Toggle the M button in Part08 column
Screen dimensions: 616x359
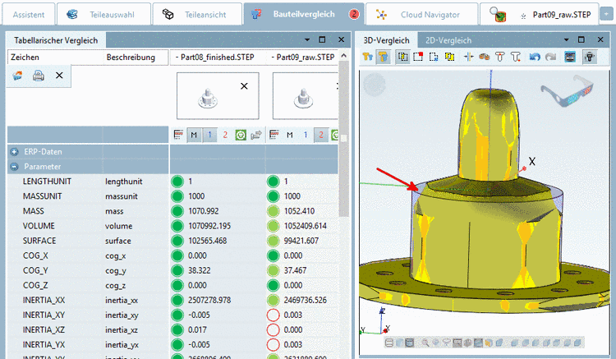tap(194, 135)
